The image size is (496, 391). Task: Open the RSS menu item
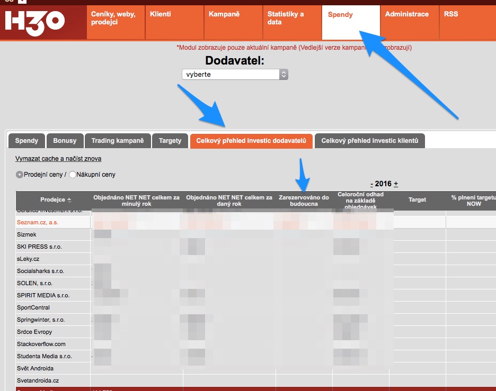(451, 14)
